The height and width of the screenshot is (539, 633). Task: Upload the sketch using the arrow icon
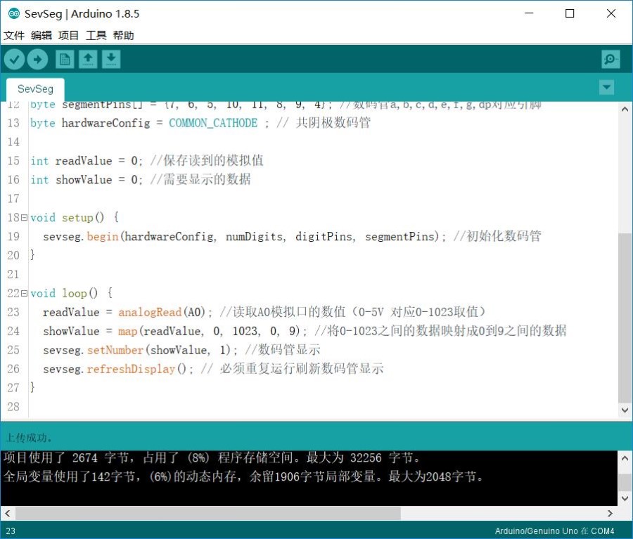(x=38, y=59)
